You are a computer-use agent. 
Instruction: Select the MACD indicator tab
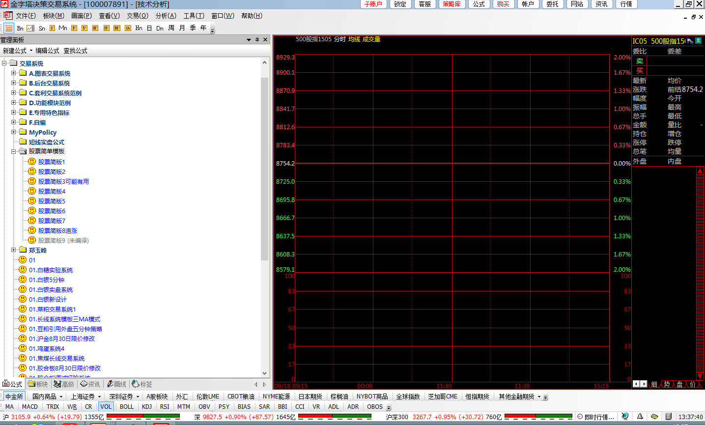(x=30, y=407)
